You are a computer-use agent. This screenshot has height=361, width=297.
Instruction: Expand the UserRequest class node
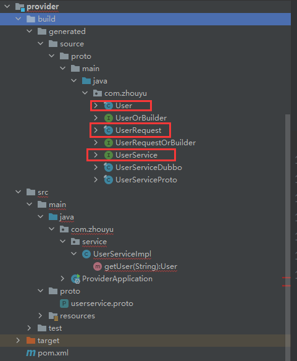[x=96, y=130]
